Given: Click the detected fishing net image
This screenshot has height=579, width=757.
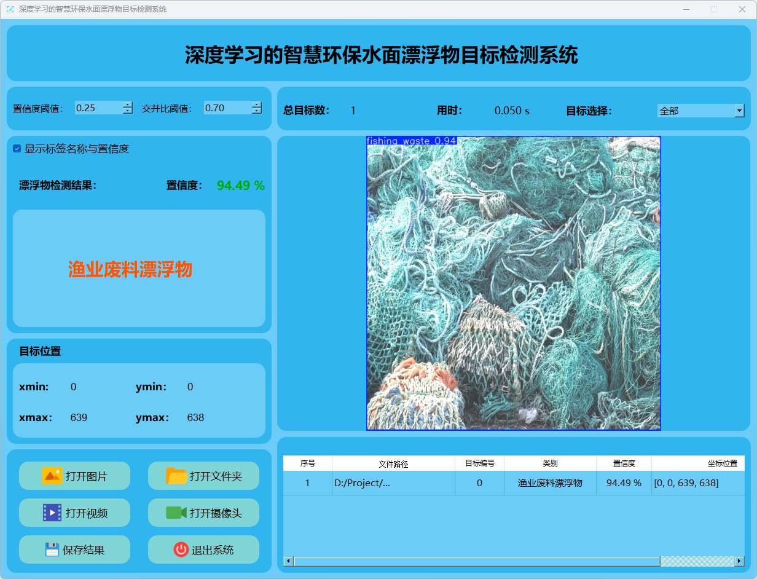Looking at the screenshot, I should point(513,283).
